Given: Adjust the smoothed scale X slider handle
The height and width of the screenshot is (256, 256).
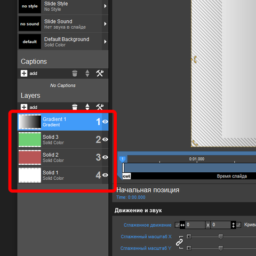Looking at the screenshot, I should [221, 237].
